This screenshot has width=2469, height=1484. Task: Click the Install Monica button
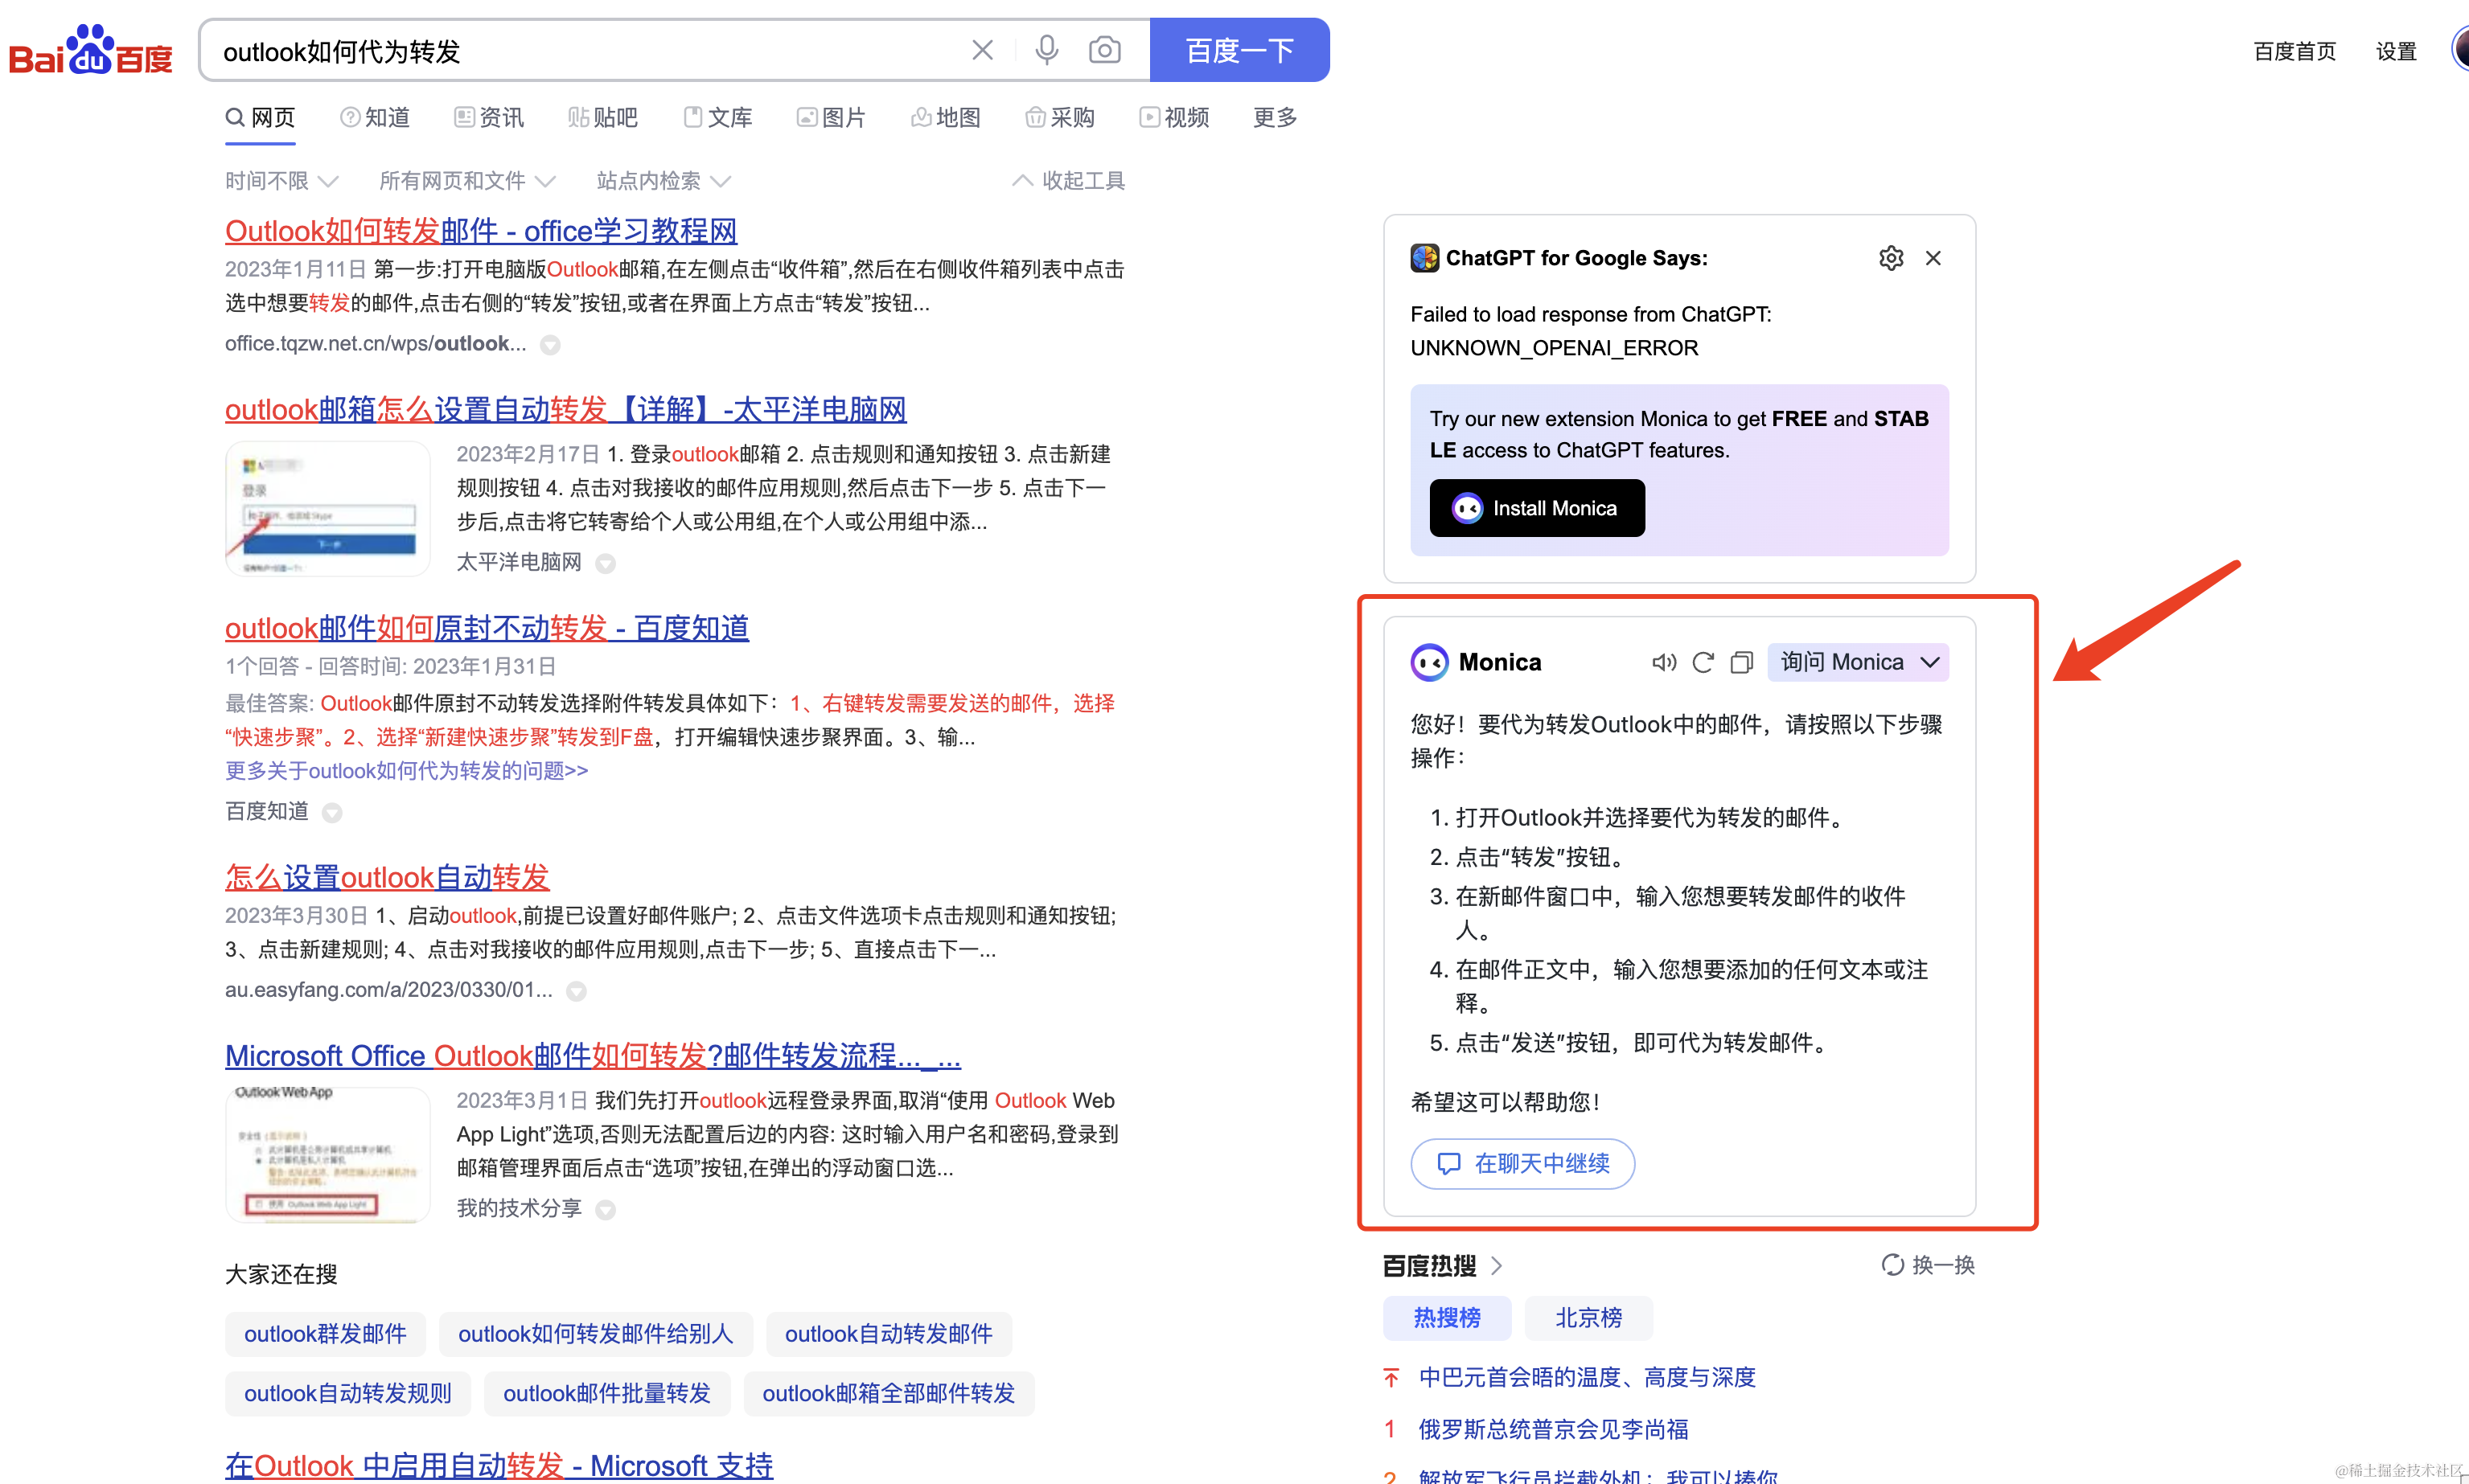1535,508
